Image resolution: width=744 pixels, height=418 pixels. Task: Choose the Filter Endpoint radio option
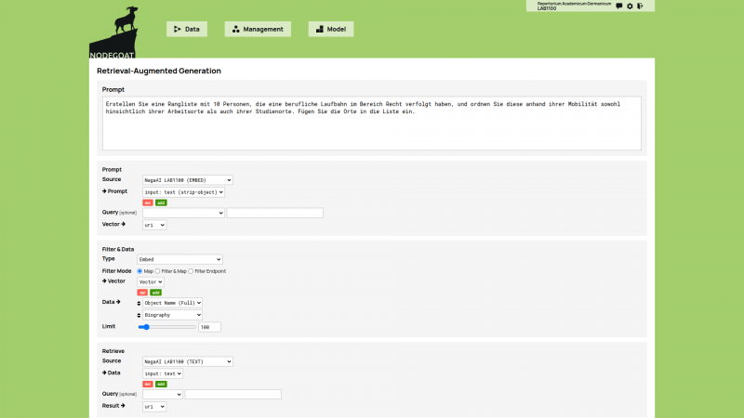pos(192,270)
